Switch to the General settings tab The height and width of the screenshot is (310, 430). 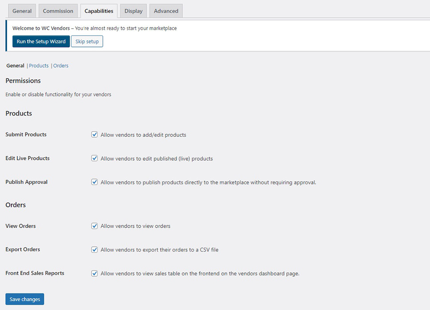22,11
